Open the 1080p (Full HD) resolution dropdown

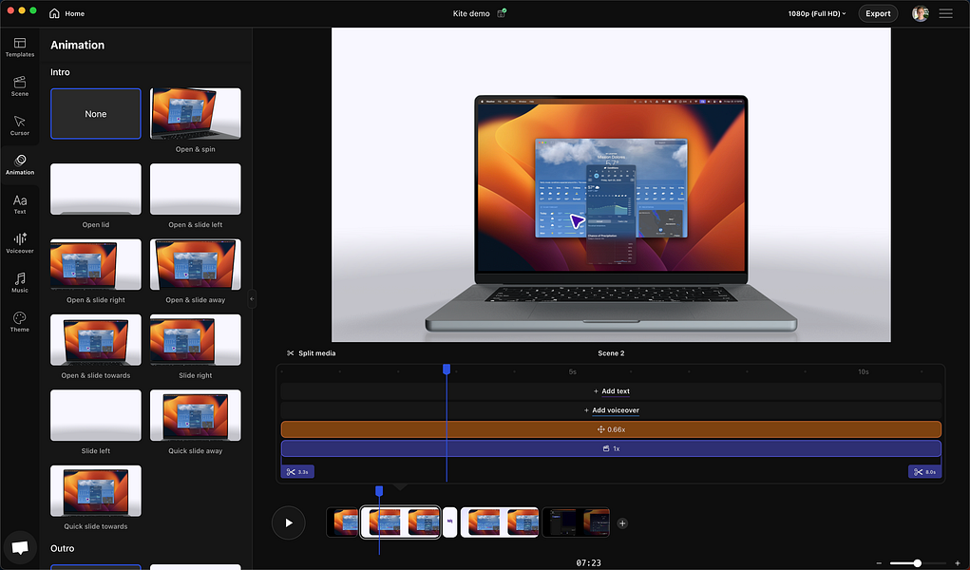pyautogui.click(x=817, y=13)
